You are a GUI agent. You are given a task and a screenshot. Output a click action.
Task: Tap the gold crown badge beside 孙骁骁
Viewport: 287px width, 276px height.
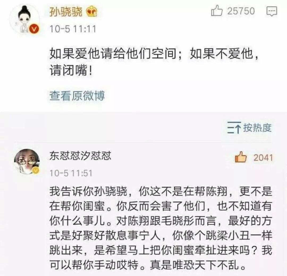[91, 12]
